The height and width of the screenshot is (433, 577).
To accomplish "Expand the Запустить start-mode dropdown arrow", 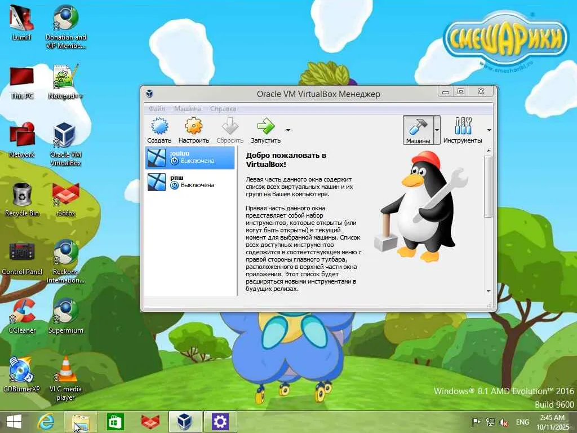I will (x=288, y=130).
